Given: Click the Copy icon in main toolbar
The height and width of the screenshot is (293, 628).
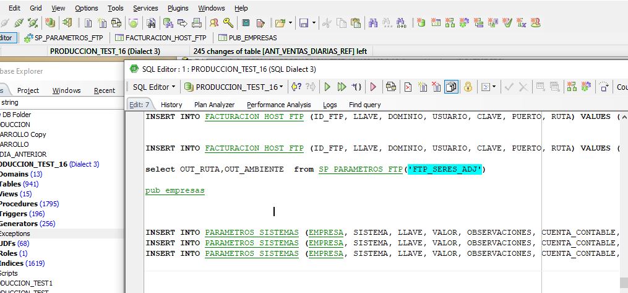Looking at the screenshot, I should coord(341,24).
